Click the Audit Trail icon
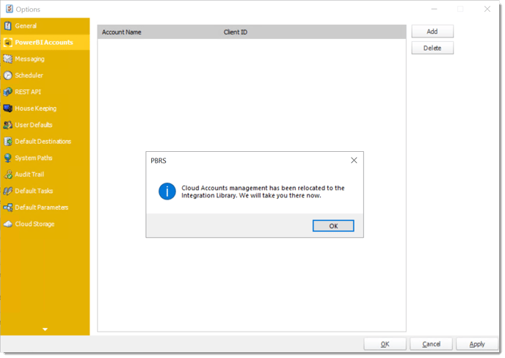This screenshot has width=505, height=358. pos(8,174)
